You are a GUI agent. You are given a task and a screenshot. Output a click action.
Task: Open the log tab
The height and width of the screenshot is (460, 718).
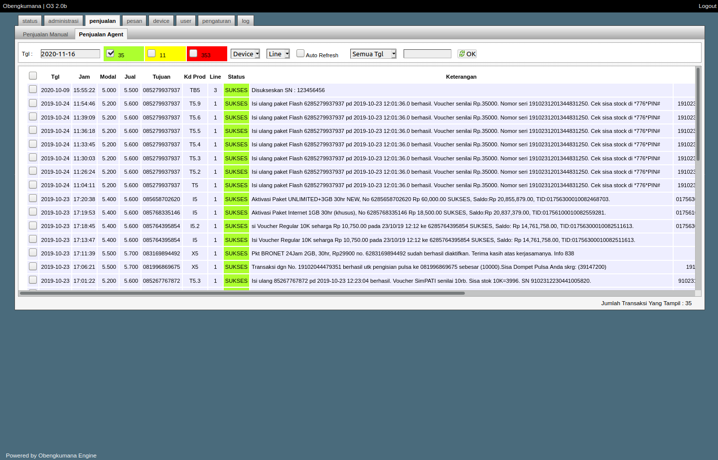(246, 21)
